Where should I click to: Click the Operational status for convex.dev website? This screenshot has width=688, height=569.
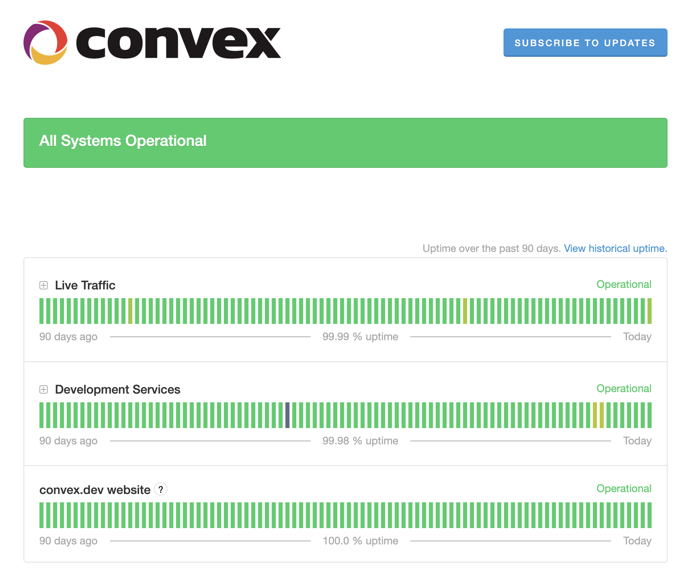[x=624, y=489]
